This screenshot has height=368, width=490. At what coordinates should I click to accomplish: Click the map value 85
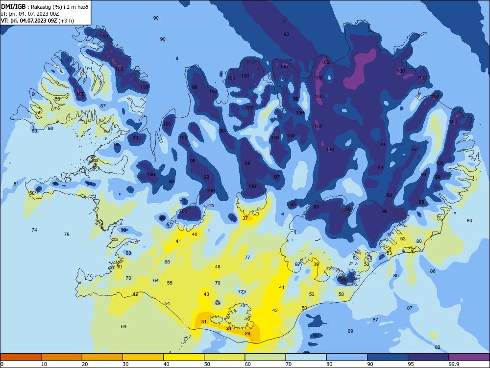(396, 276)
